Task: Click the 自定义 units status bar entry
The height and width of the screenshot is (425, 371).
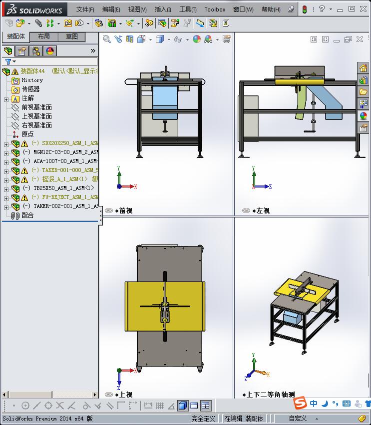Action: pos(298,418)
